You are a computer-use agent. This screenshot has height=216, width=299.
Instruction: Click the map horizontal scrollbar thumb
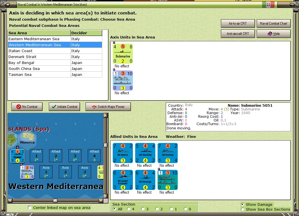(55, 201)
